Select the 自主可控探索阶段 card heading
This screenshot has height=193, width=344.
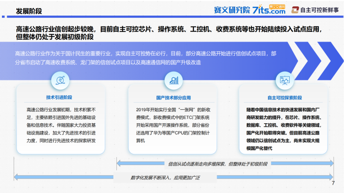pos(284,98)
